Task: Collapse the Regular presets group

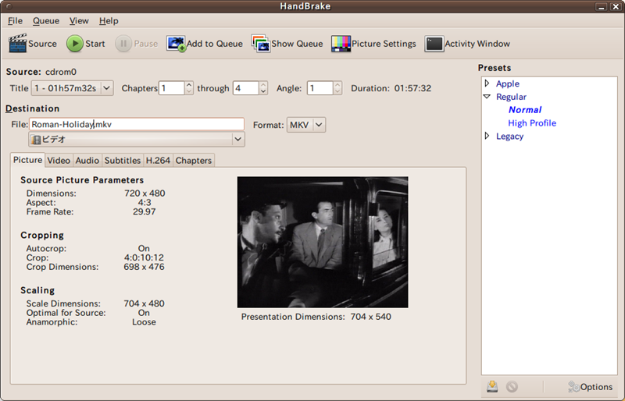Action: tap(487, 97)
